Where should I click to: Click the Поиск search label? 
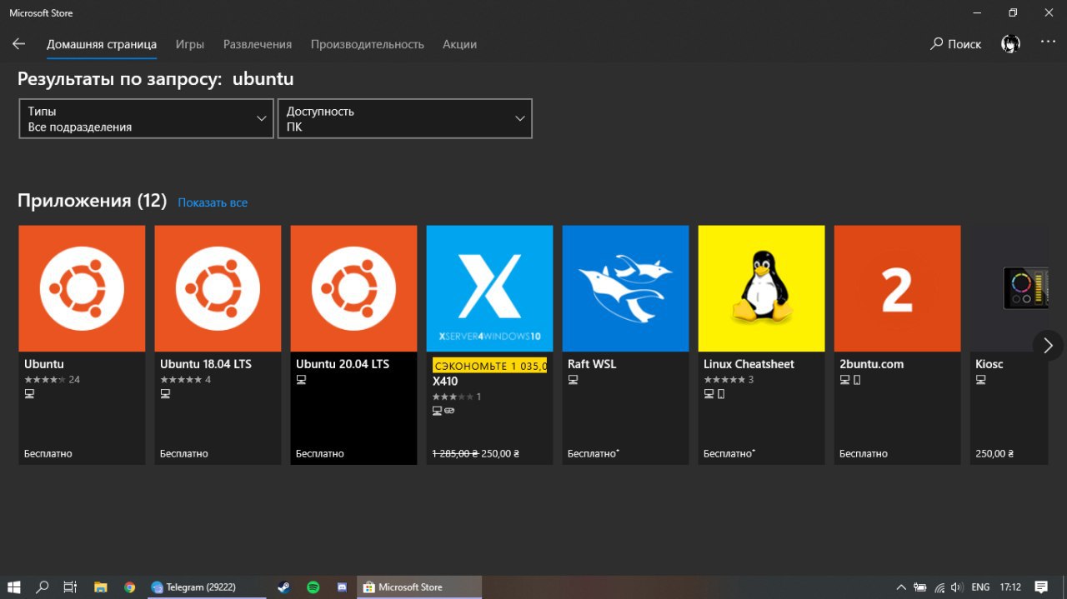[x=964, y=44]
